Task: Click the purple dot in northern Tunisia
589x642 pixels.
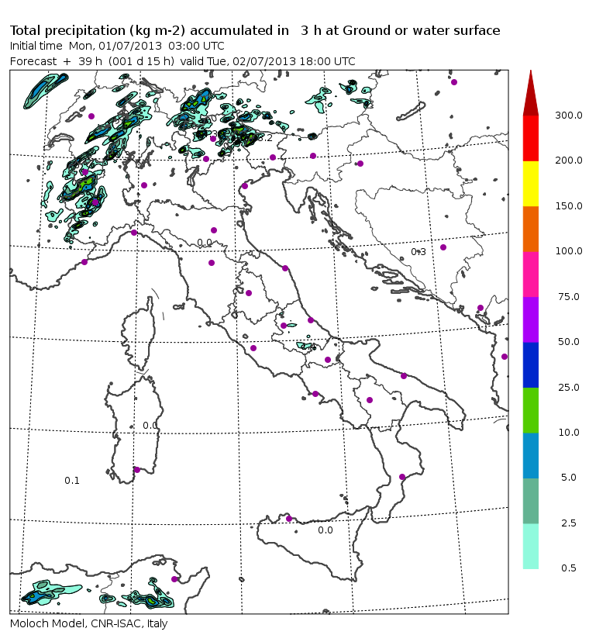Action: coord(174,579)
